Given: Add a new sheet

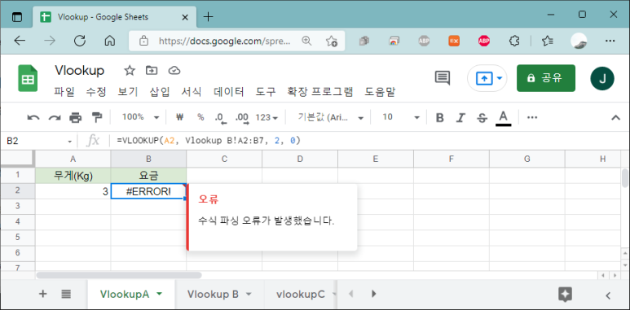Looking at the screenshot, I should tap(42, 294).
